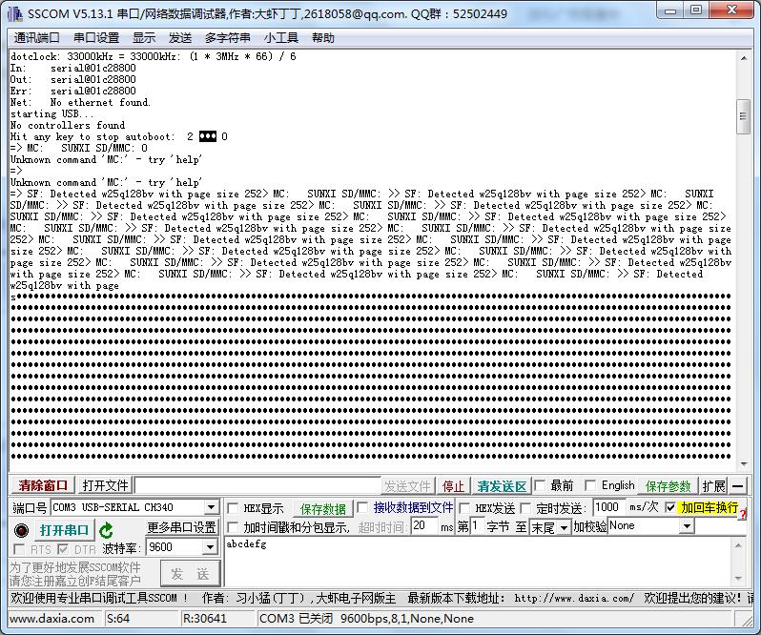761x635 pixels.
Task: Open the 通讯端口 menu
Action: tap(36, 38)
